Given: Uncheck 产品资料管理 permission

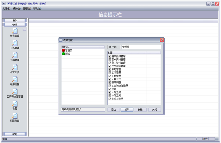Looking at the screenshot, I should pos(110,66).
